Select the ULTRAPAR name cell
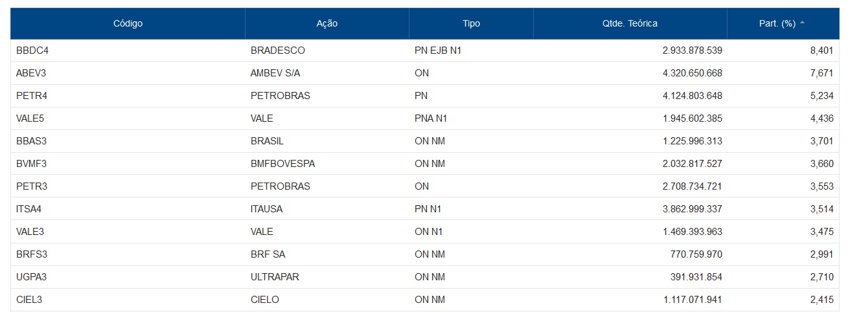This screenshot has height=312, width=848. click(275, 277)
